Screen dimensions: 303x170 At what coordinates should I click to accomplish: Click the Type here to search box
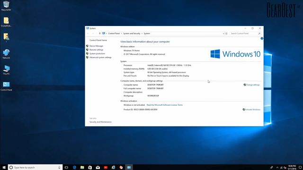tap(36, 168)
